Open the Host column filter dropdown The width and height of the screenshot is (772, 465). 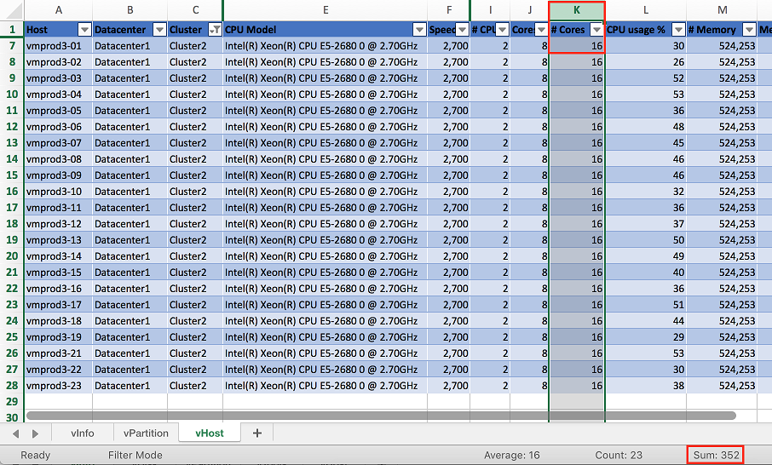point(84,30)
